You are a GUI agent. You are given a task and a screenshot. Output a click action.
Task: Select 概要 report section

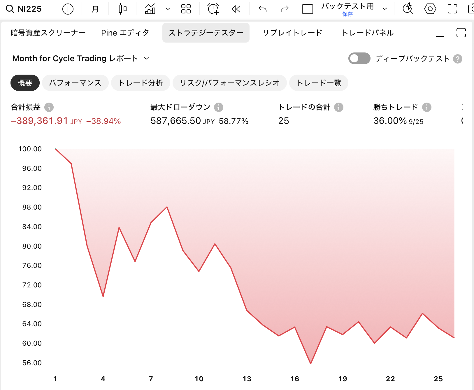tap(25, 83)
